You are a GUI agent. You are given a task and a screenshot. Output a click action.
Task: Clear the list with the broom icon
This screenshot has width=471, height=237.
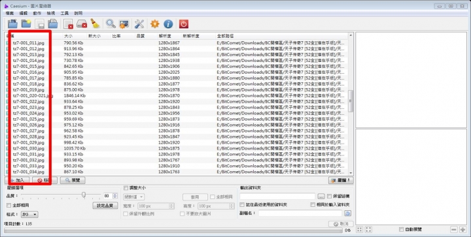[x=96, y=24]
